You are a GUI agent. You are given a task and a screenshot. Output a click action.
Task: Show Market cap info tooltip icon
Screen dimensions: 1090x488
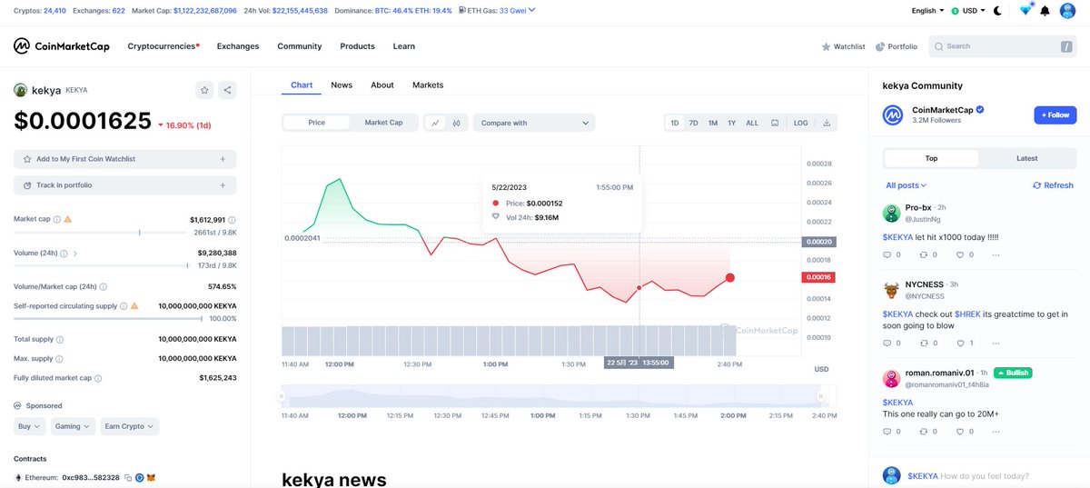point(57,219)
